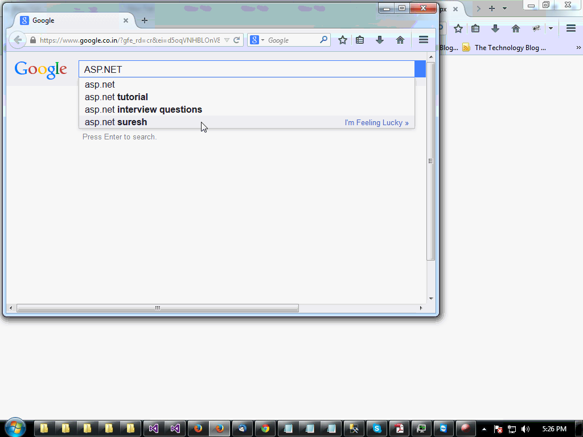This screenshot has width=583, height=437.
Task: Click the address bar URL text
Action: pyautogui.click(x=130, y=40)
